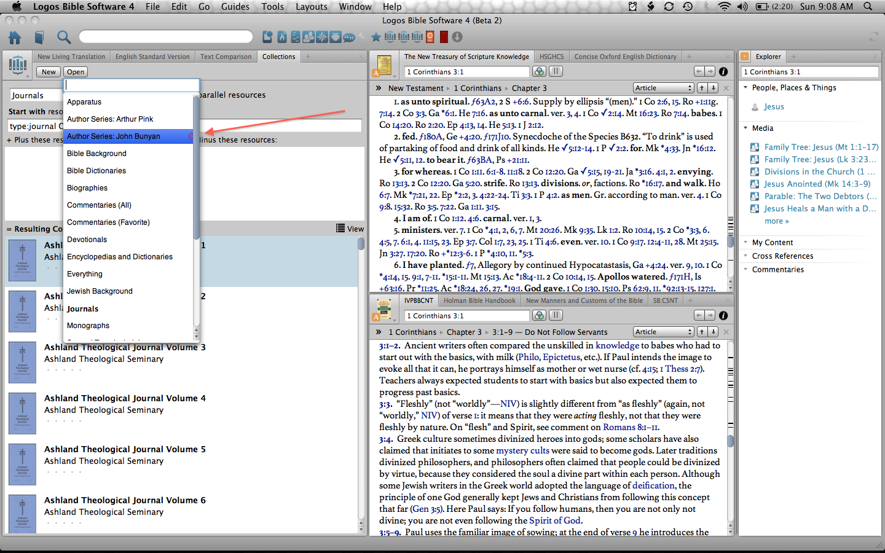Screen dimensions: 885x553
Task: Switch to the Holman Bible Handbook tab
Action: point(479,300)
